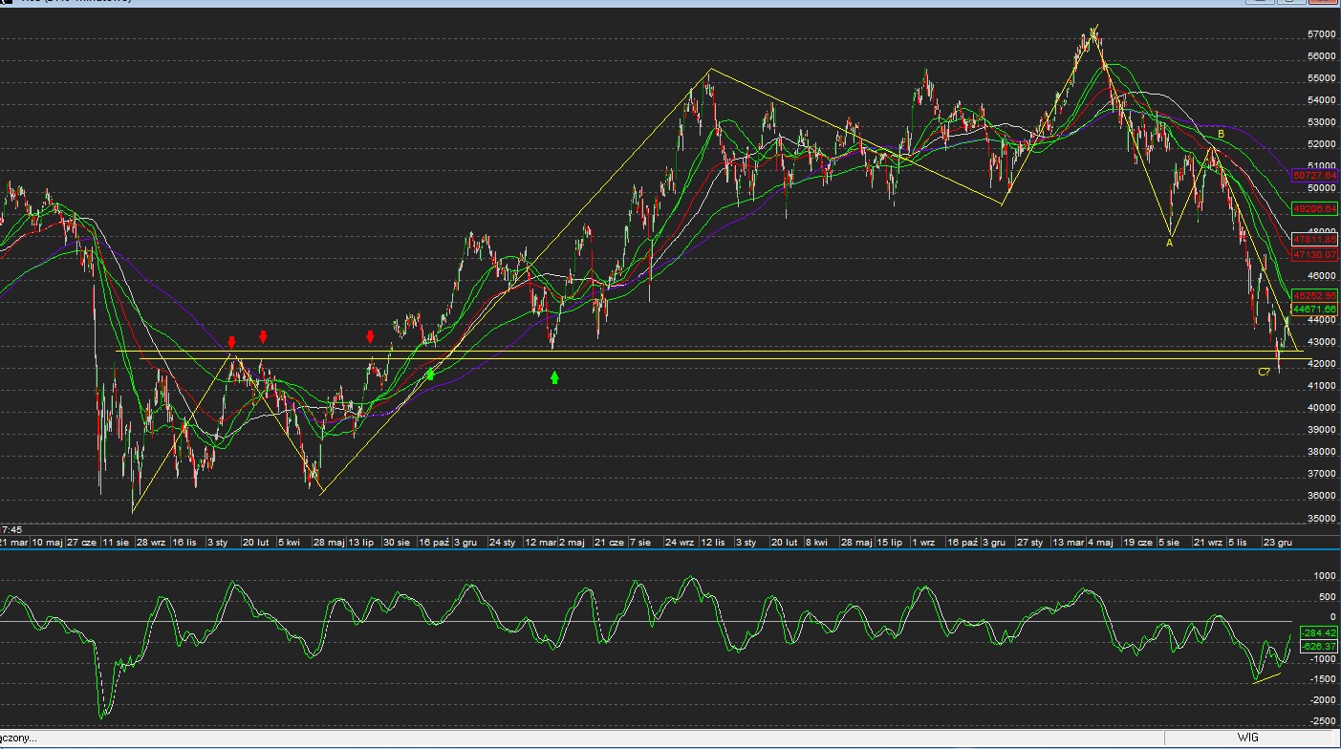Screen dimensions: 1341x749
Task: Select the '12 lis' date on time axis
Action: tap(713, 542)
